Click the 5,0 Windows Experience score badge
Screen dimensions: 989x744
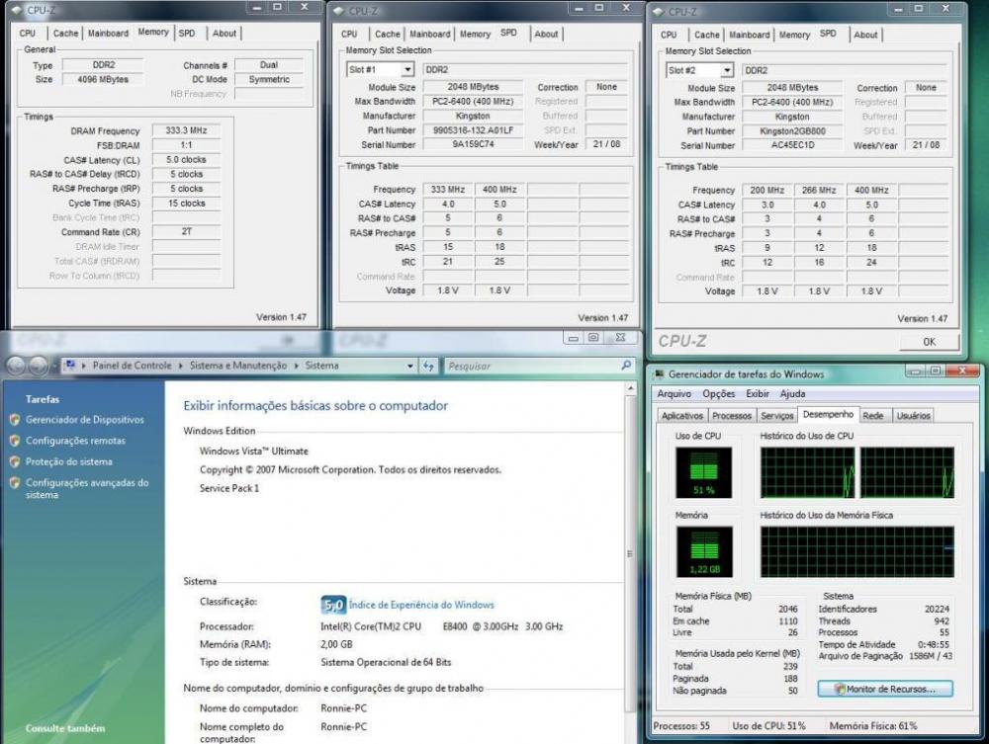point(333,605)
